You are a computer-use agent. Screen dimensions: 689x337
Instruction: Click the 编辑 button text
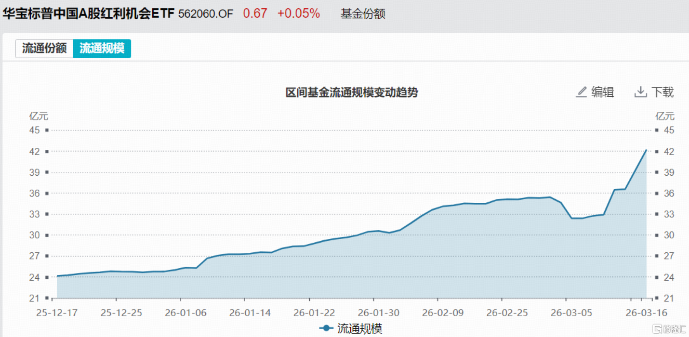click(603, 92)
